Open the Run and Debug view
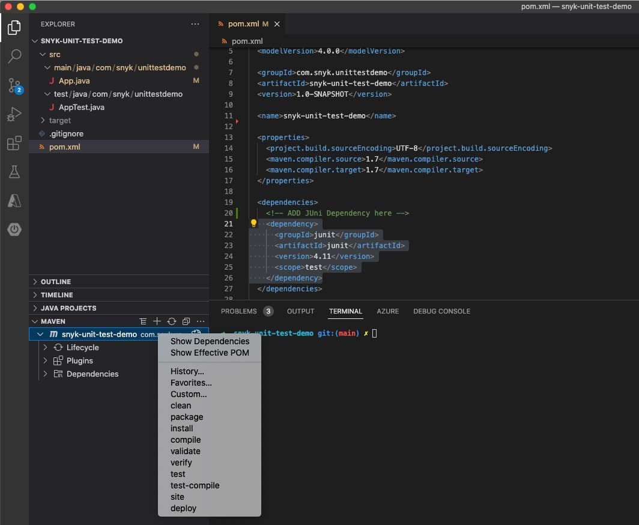Screen dimensions: 639x525 pyautogui.click(x=14, y=114)
